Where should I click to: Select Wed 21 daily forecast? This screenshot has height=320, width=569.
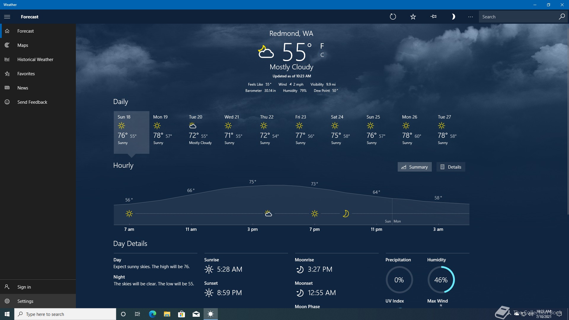point(238,132)
